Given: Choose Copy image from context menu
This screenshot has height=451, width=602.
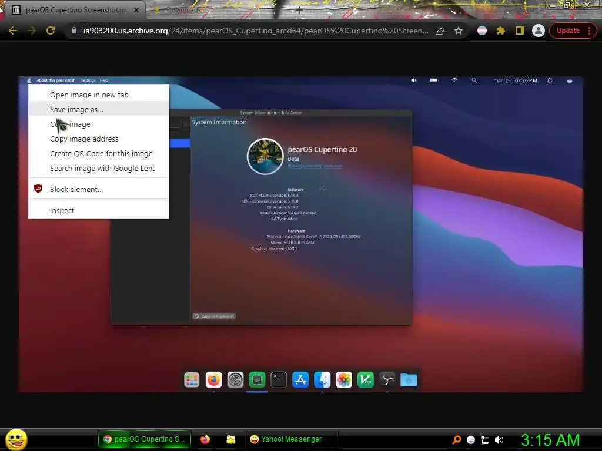Looking at the screenshot, I should pos(99,124).
